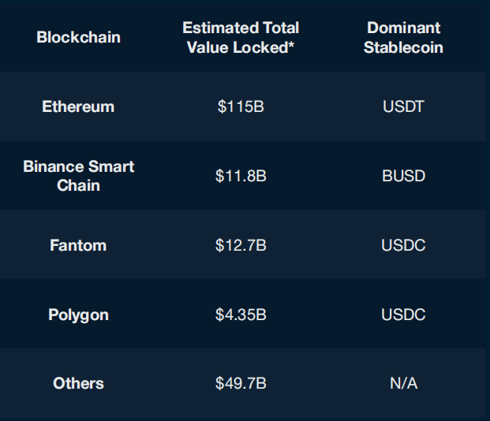Click the $115B value cell
The image size is (490, 421).
[241, 106]
